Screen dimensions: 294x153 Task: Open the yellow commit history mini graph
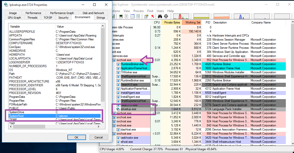tap(201, 16)
